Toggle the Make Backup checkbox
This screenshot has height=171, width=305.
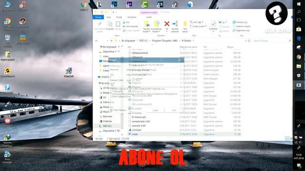click(x=111, y=110)
